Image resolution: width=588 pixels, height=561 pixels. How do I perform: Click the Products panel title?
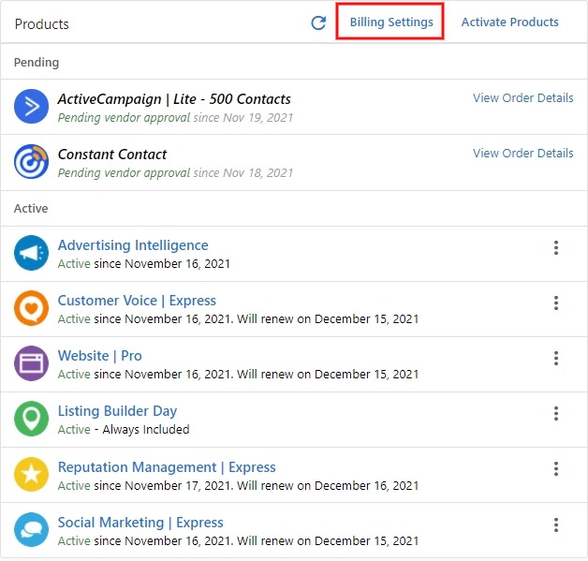41,24
